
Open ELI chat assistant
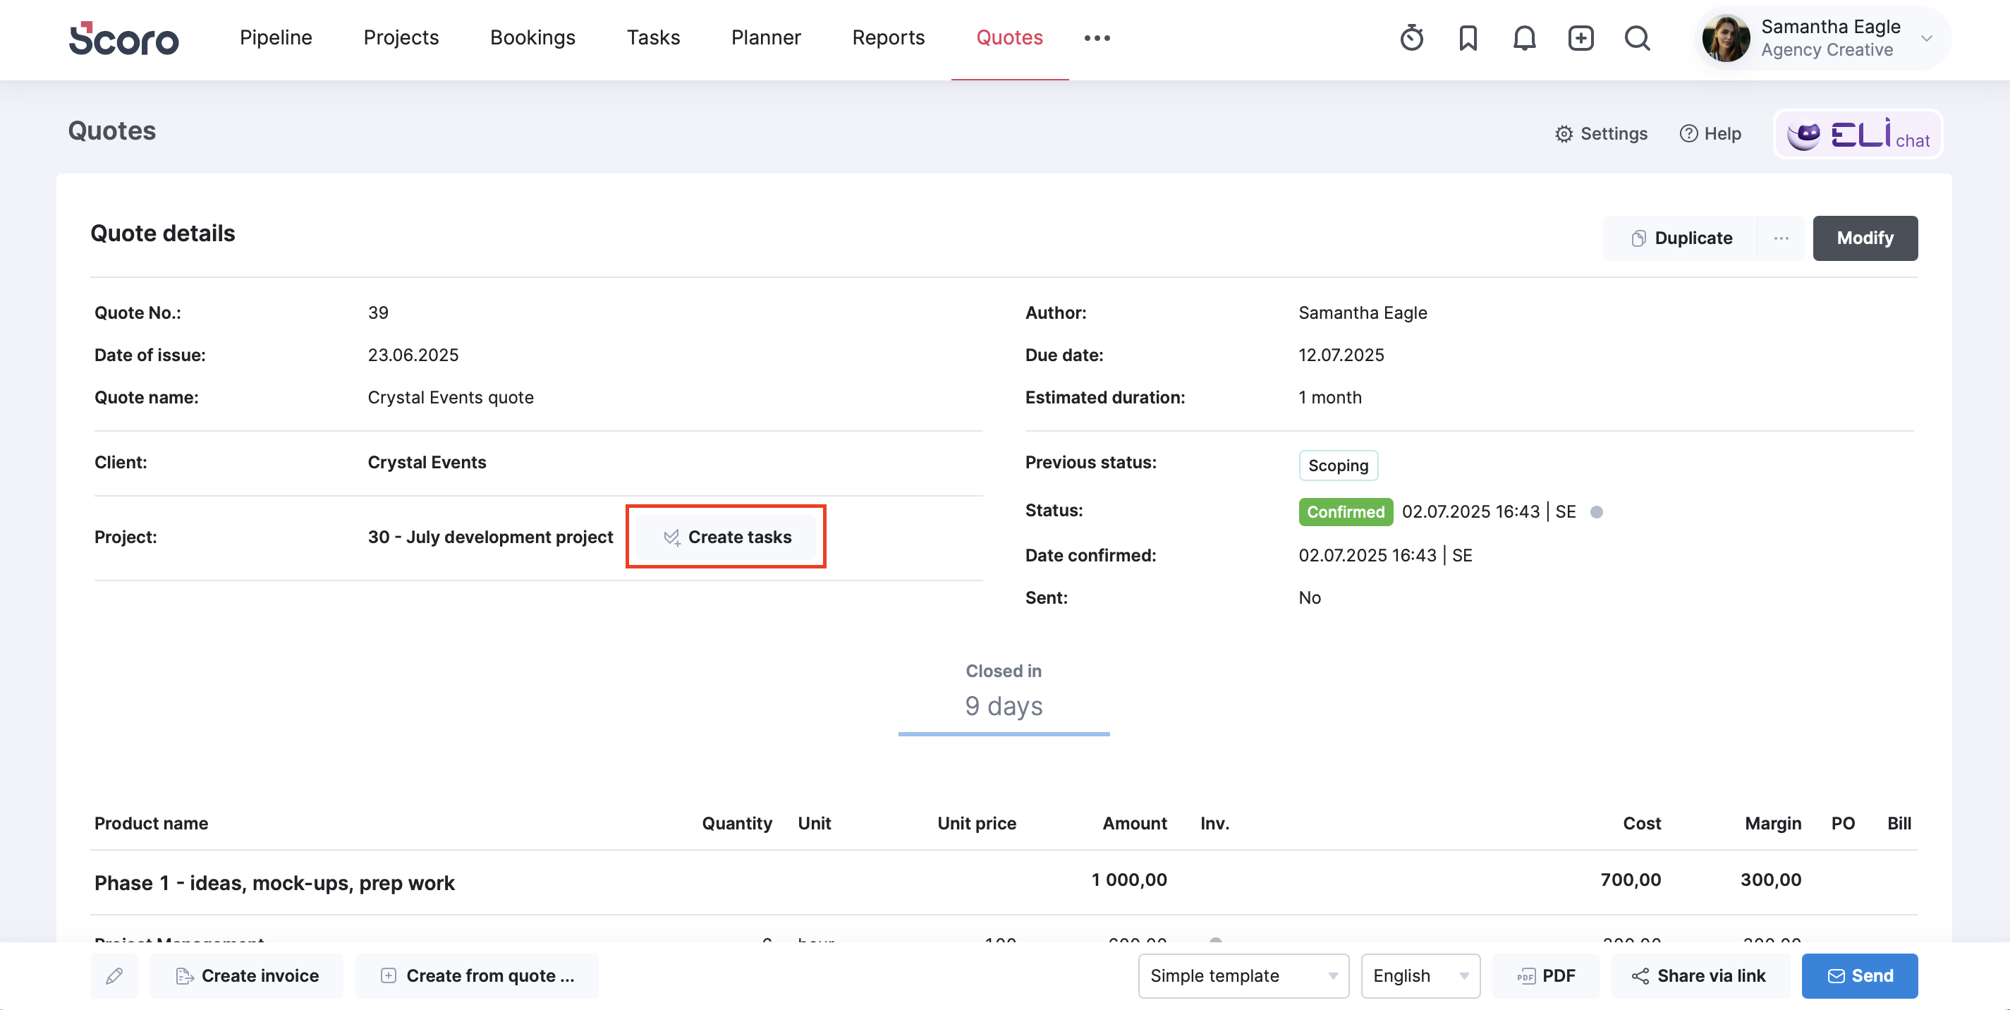point(1858,134)
